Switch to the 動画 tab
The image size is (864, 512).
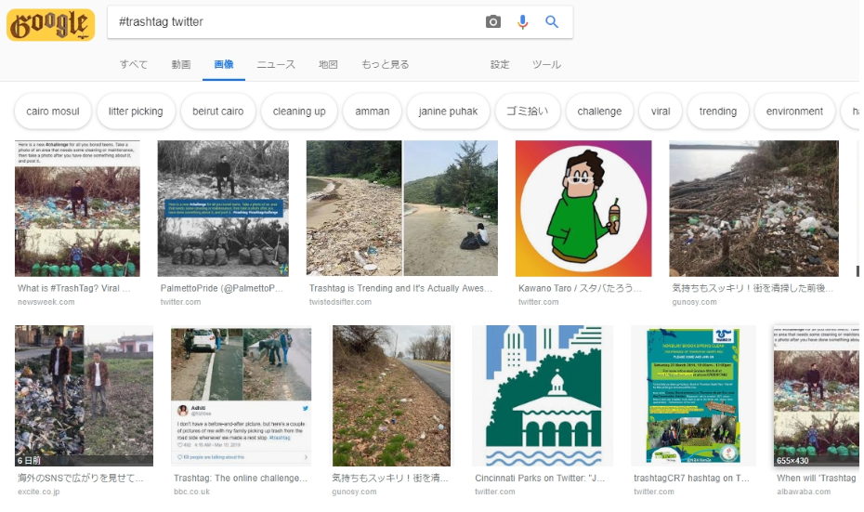[181, 64]
